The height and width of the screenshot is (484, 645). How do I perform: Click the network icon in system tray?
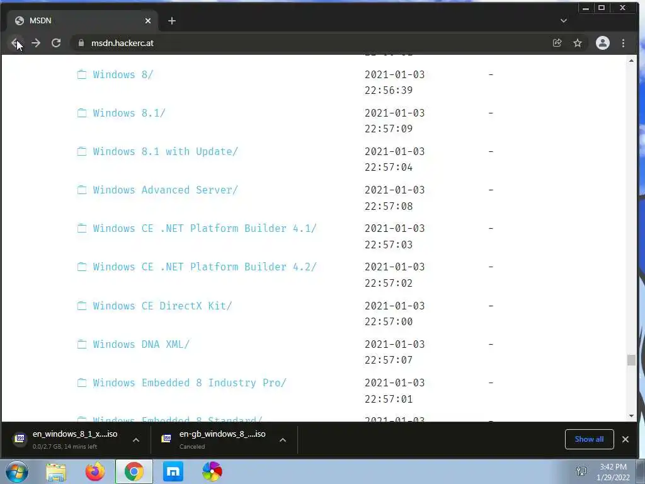coord(581,471)
